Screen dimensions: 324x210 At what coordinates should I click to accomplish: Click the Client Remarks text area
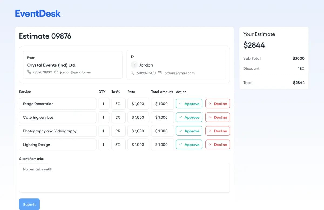point(124,178)
